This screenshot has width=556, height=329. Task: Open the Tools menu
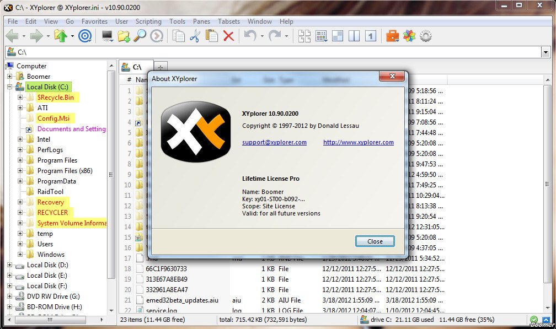pyautogui.click(x=177, y=21)
